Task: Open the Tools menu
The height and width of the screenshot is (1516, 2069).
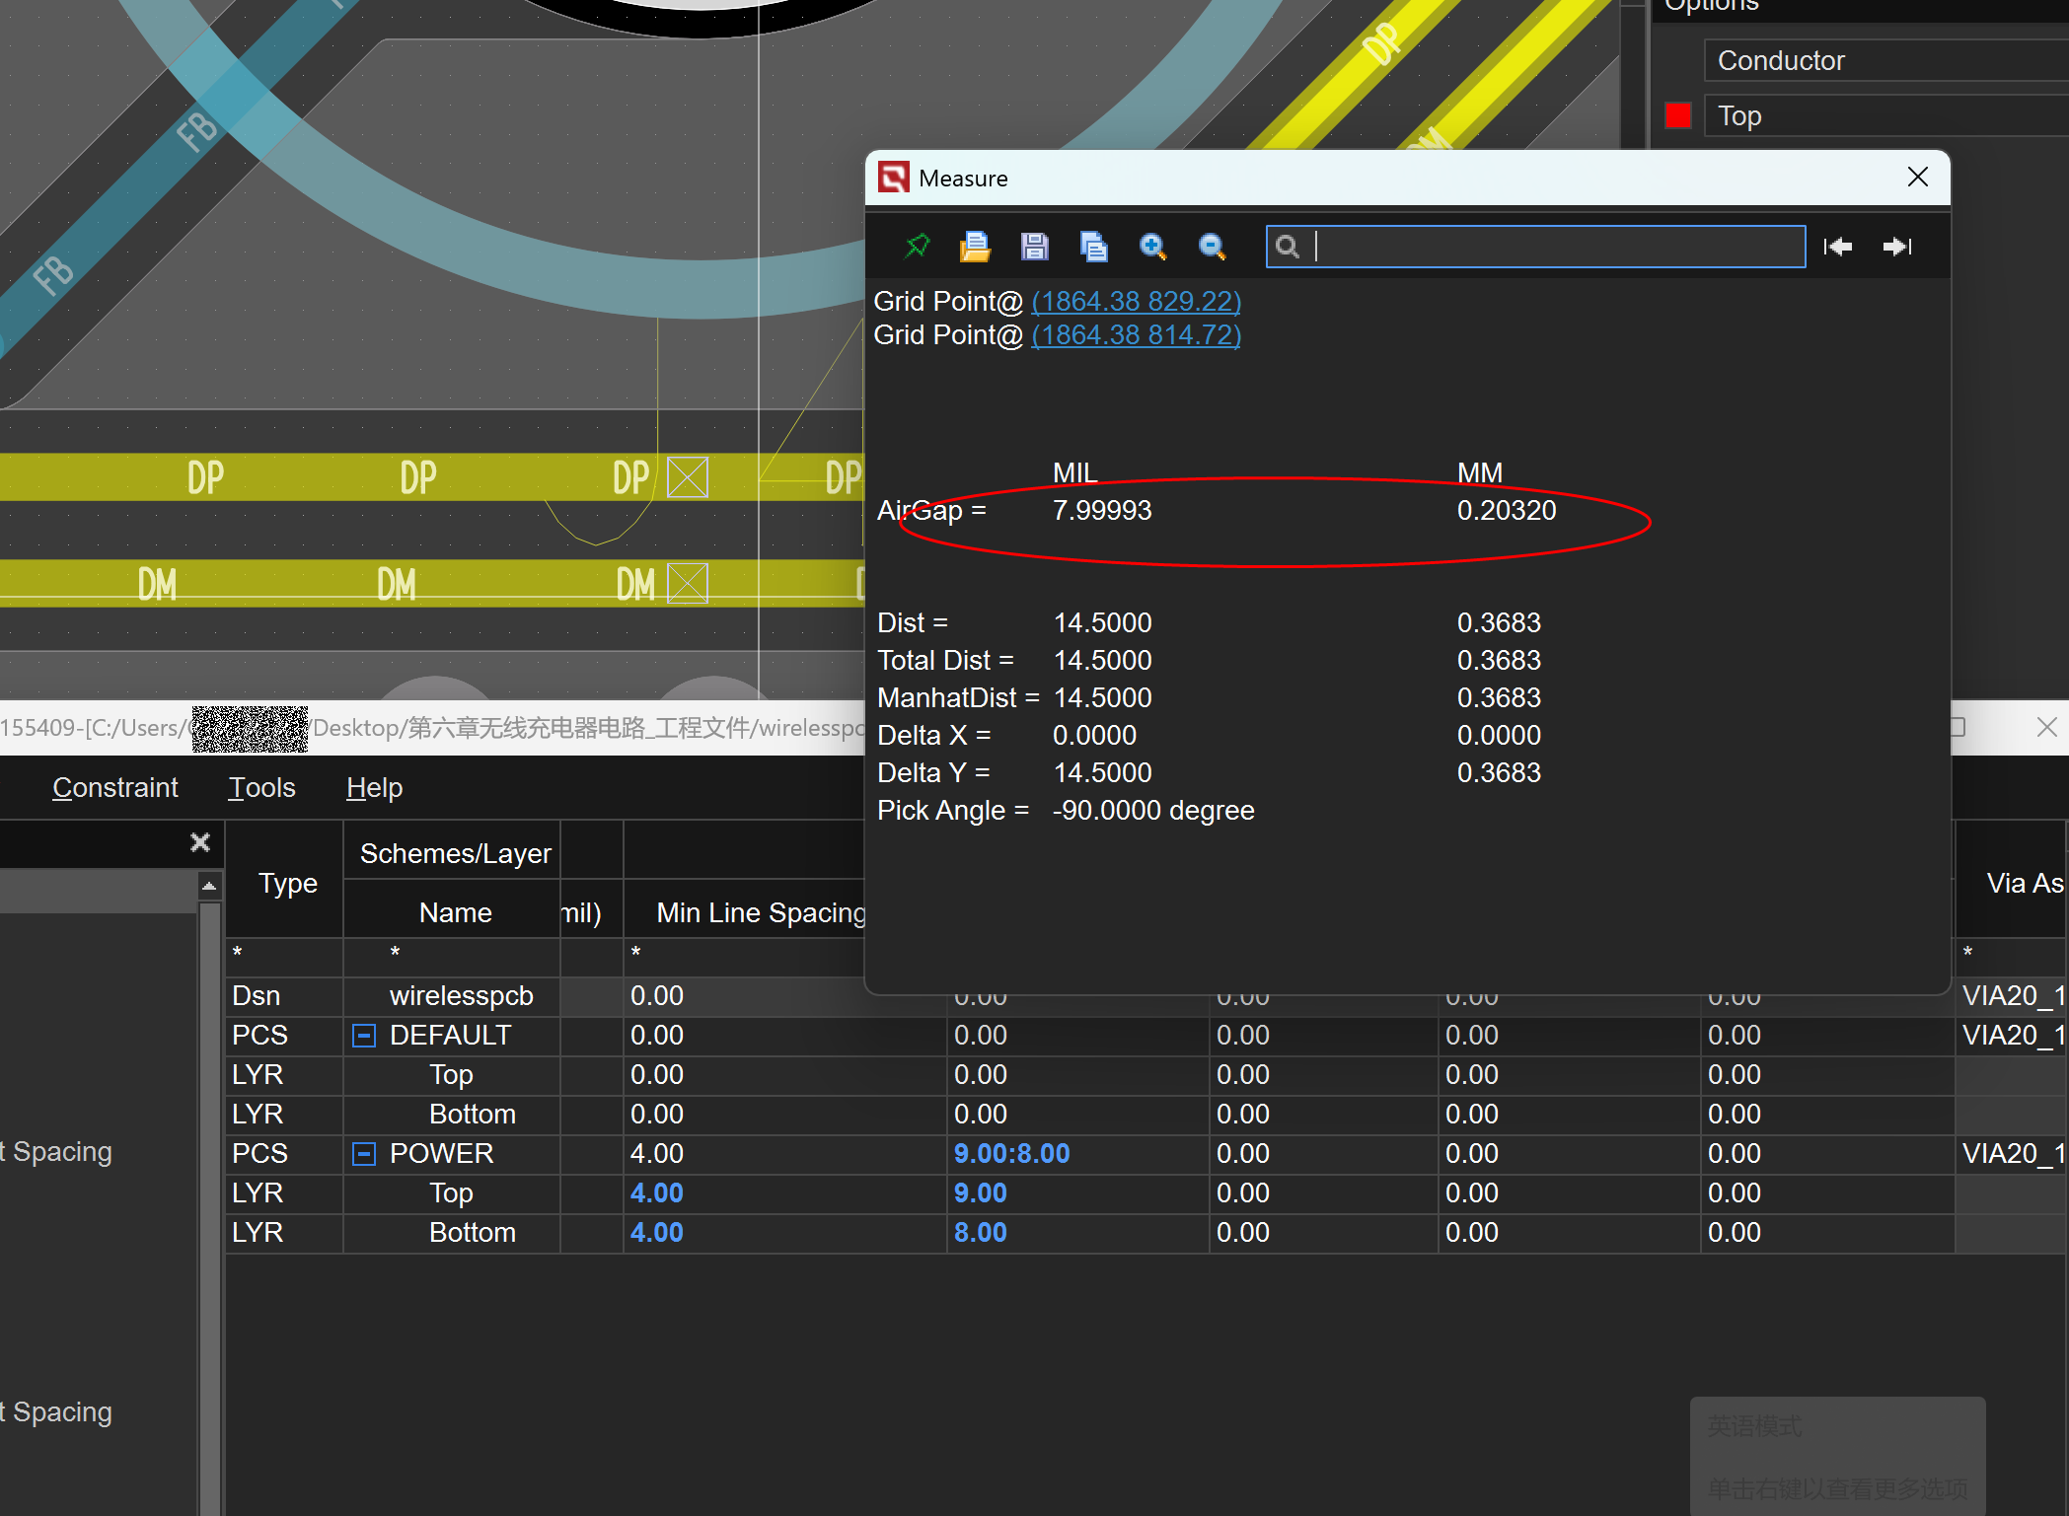Action: pyautogui.click(x=261, y=787)
